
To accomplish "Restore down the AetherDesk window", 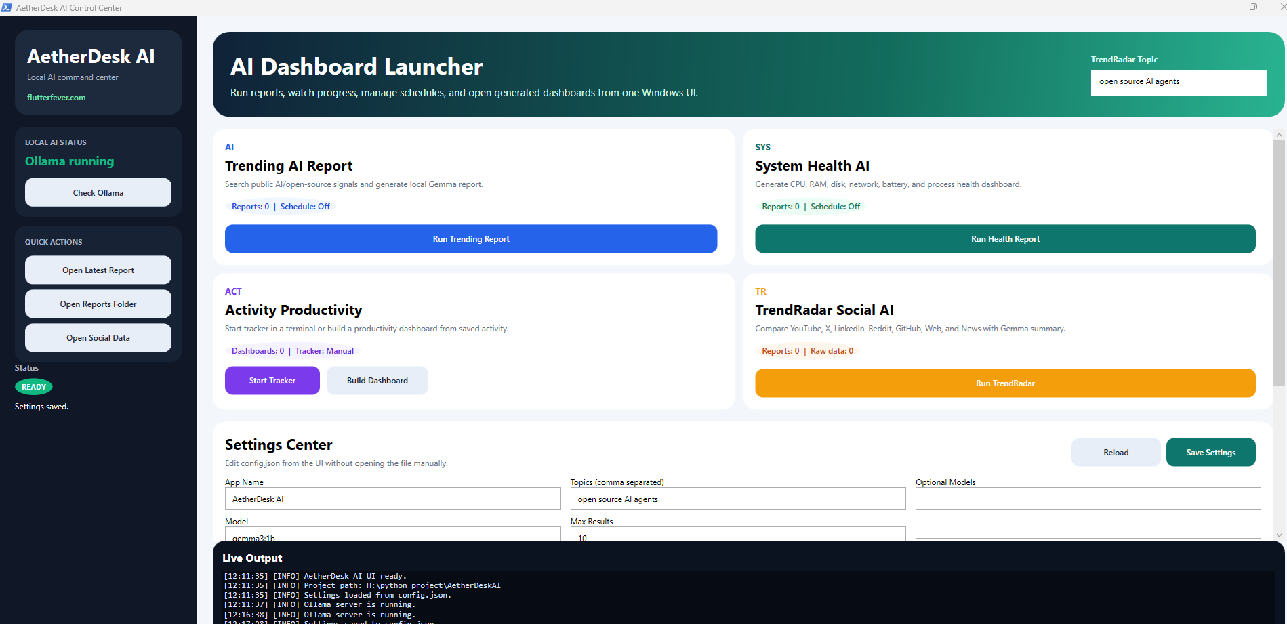I will 1253,7.
